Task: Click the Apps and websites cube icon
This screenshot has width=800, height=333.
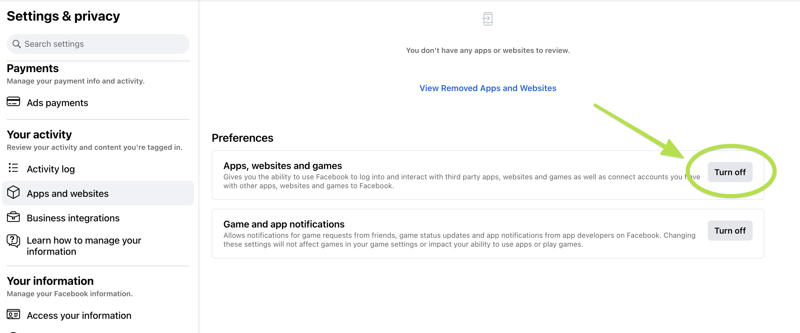Action: tap(13, 192)
